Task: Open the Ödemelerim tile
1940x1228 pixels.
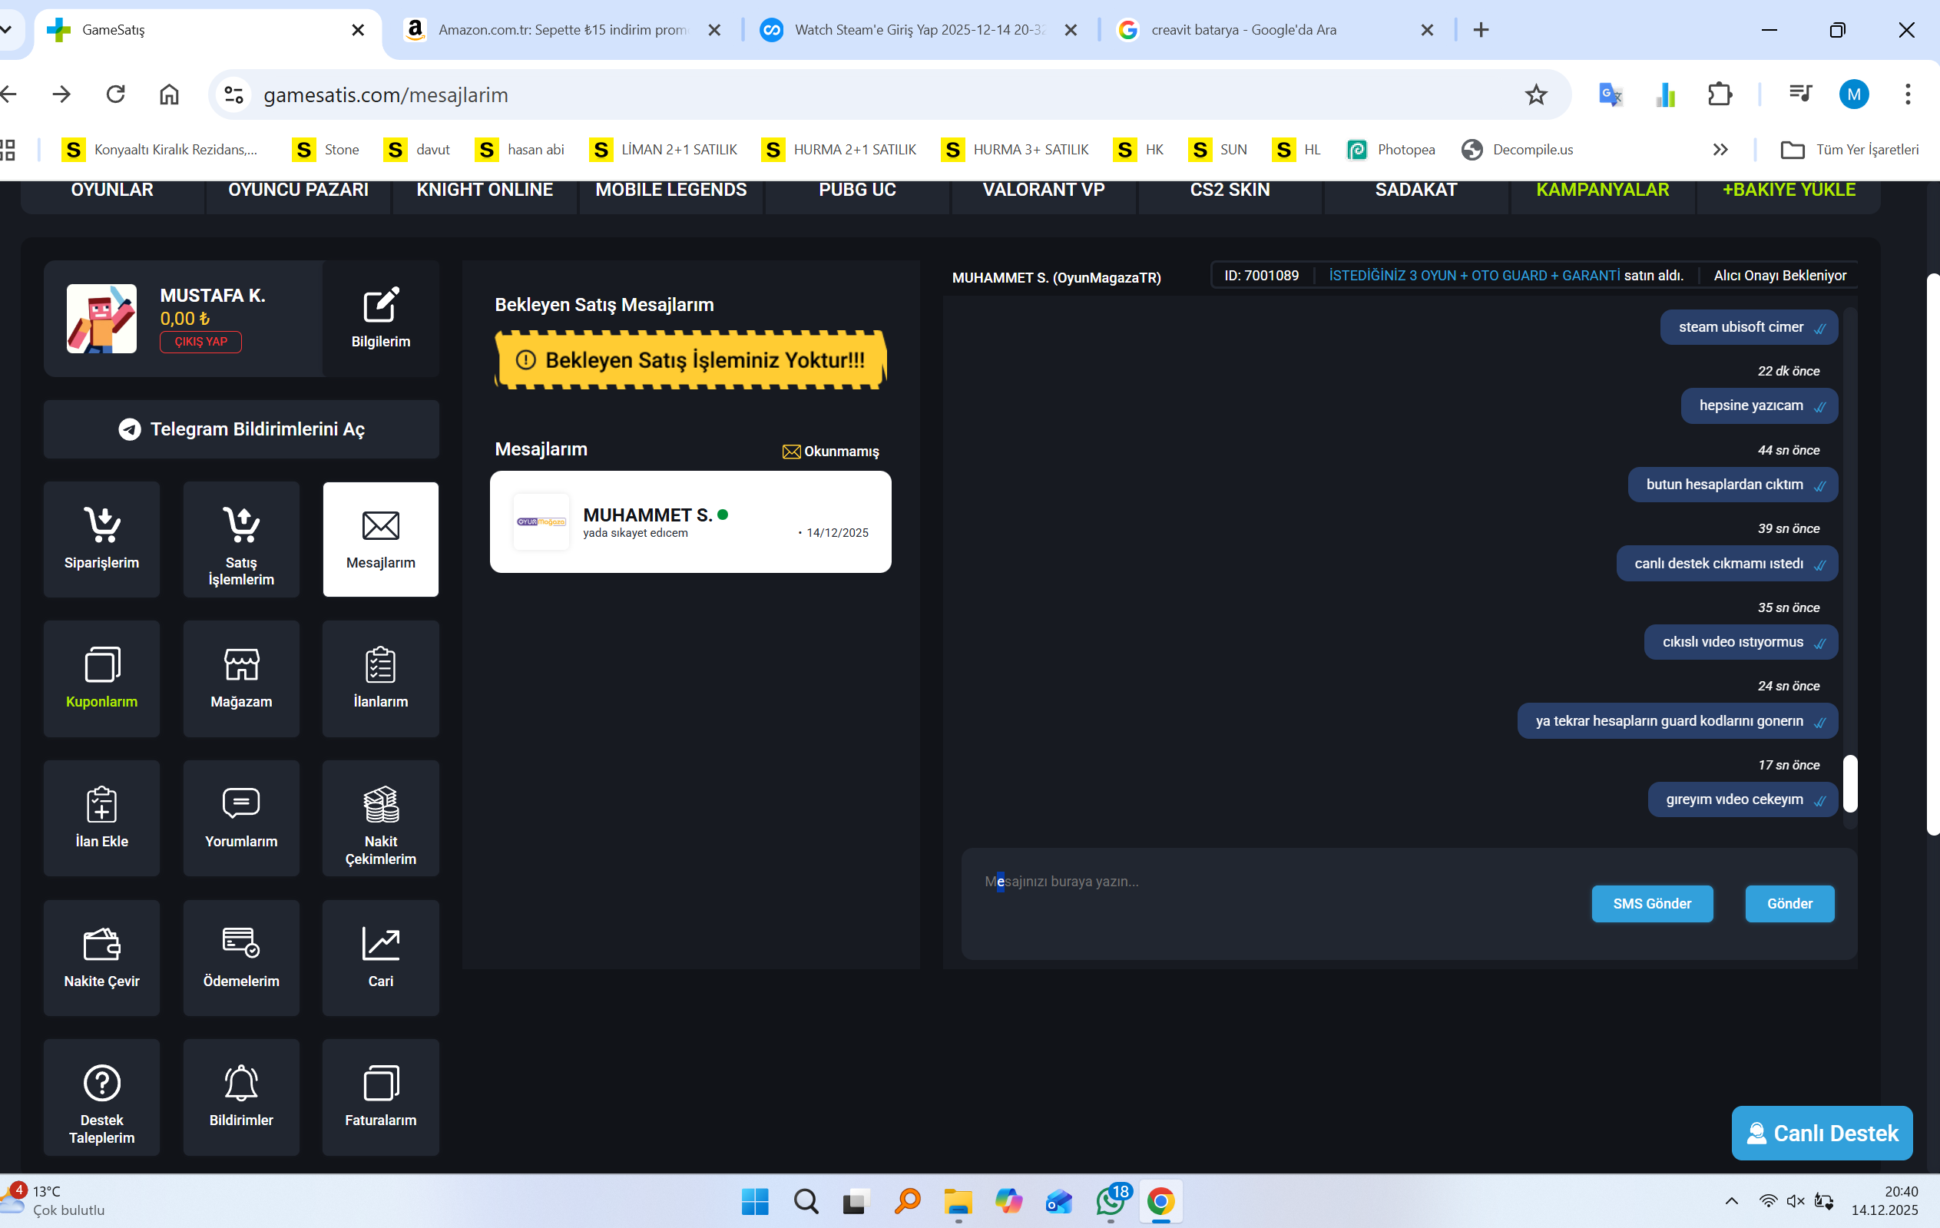Action: [x=241, y=957]
